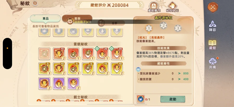Select the first purple rune card
The height and width of the screenshot is (107, 234).
[x=44, y=83]
